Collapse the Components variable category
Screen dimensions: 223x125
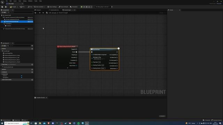pos(1,74)
